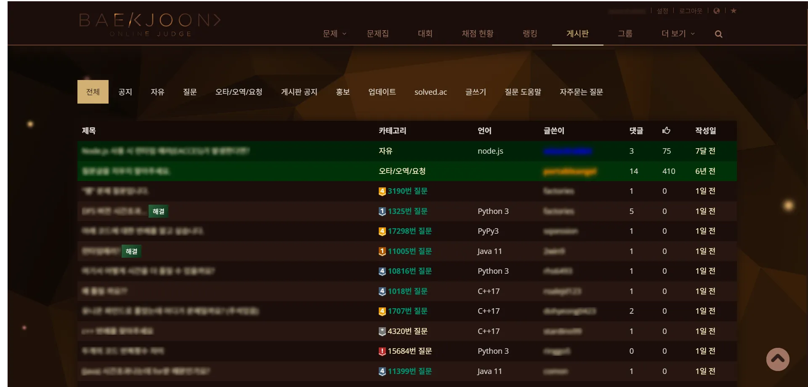Click the 글쓰기 write post button

pyautogui.click(x=476, y=92)
